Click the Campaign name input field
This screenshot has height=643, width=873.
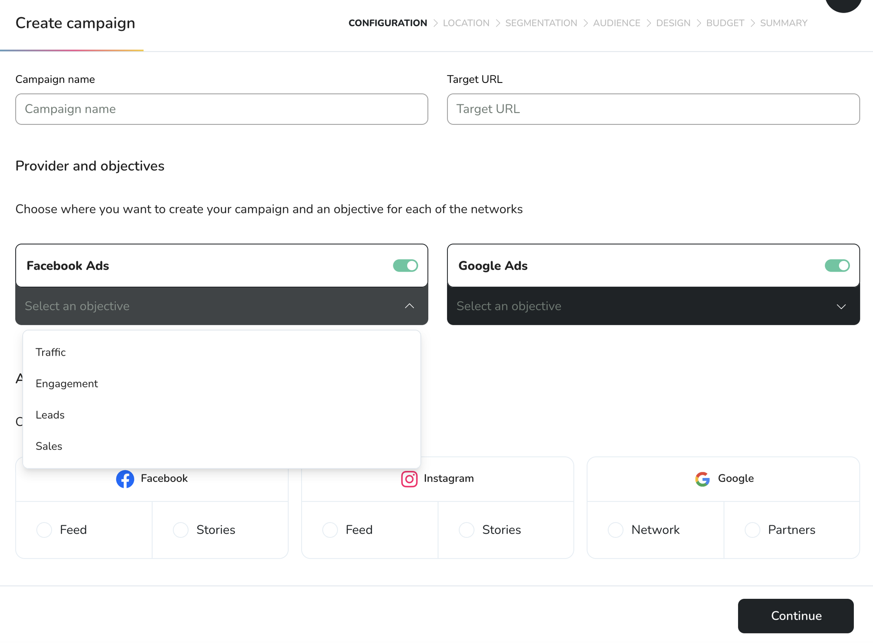(x=222, y=109)
